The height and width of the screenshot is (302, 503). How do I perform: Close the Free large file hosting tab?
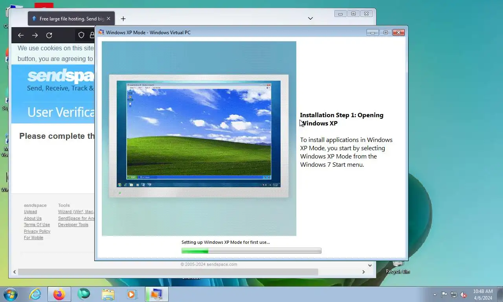coord(108,18)
